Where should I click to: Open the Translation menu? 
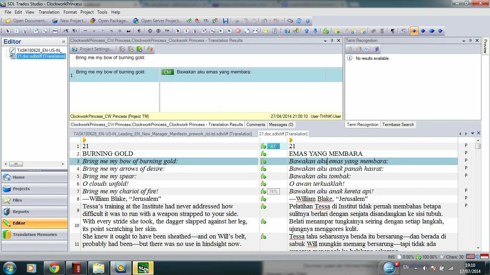[x=49, y=12]
